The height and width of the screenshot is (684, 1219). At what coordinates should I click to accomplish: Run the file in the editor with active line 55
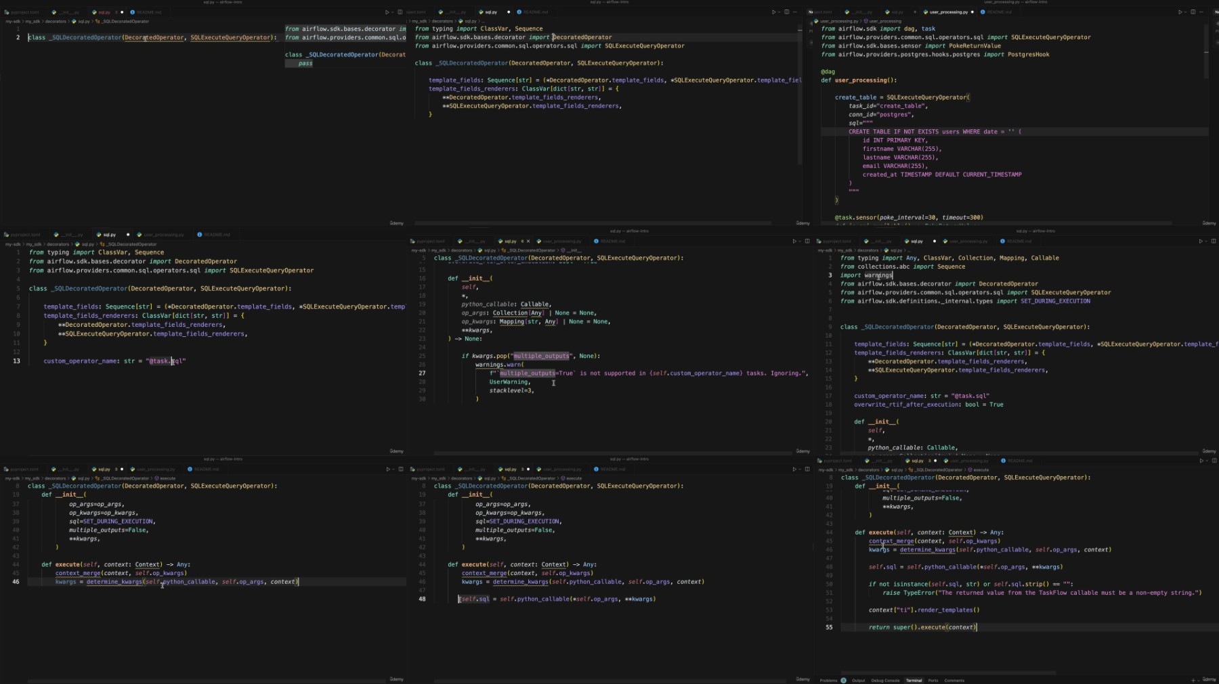[1202, 461]
